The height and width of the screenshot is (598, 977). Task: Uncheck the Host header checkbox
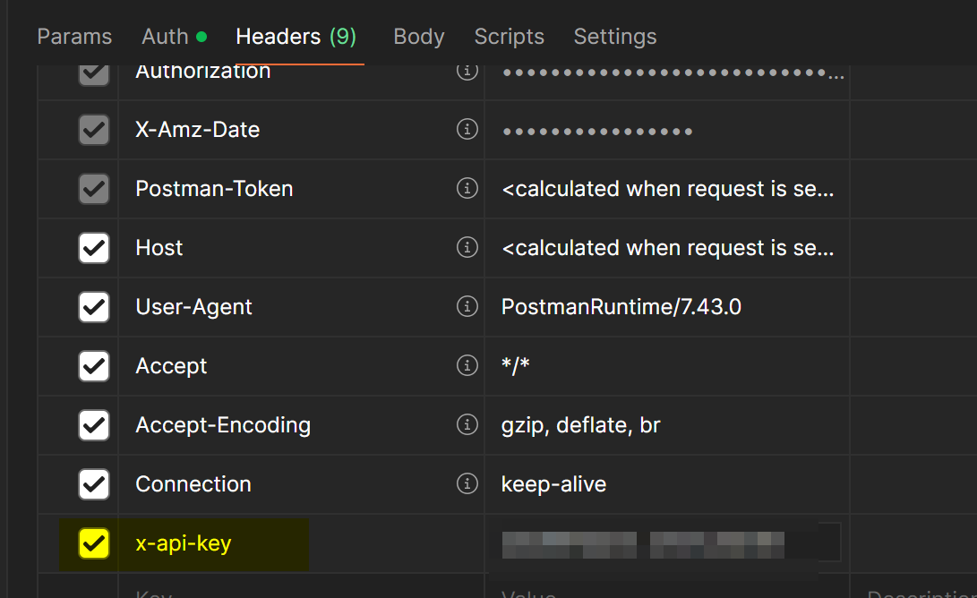click(94, 248)
